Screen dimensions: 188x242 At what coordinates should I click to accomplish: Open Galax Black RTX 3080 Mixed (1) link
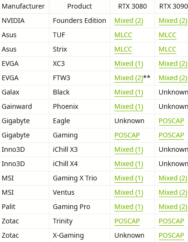click(x=129, y=92)
